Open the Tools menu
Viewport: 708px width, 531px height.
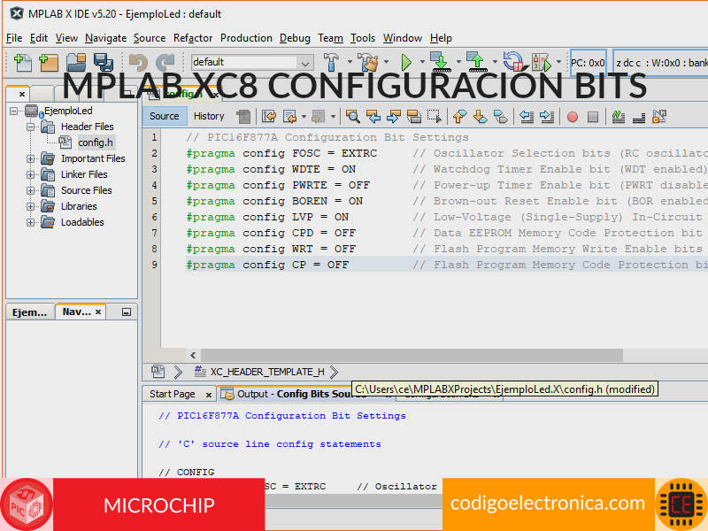(363, 38)
